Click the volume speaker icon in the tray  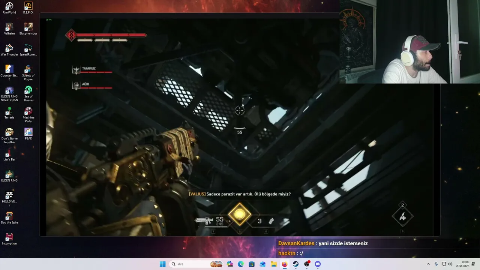[x=450, y=264]
